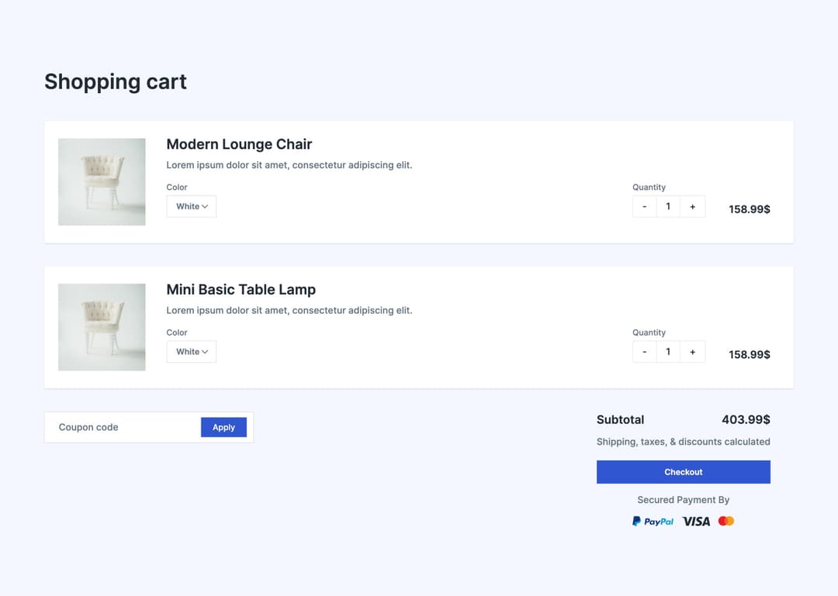Open color dropdown for Modern Lounge Chair

[191, 206]
